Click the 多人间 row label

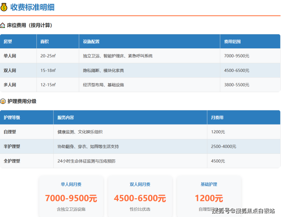coord(10,85)
